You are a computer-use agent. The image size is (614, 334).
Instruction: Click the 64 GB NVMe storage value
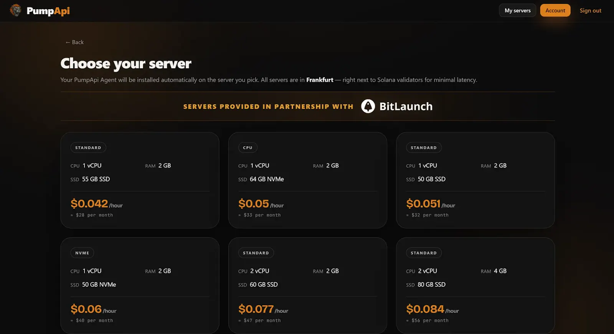tap(267, 179)
